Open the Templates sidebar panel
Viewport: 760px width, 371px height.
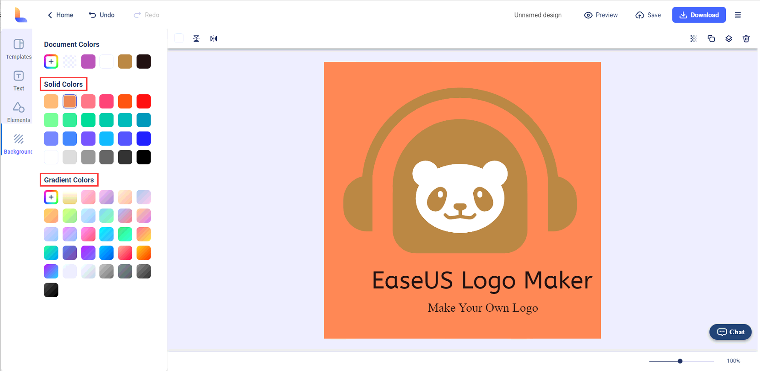coord(18,49)
